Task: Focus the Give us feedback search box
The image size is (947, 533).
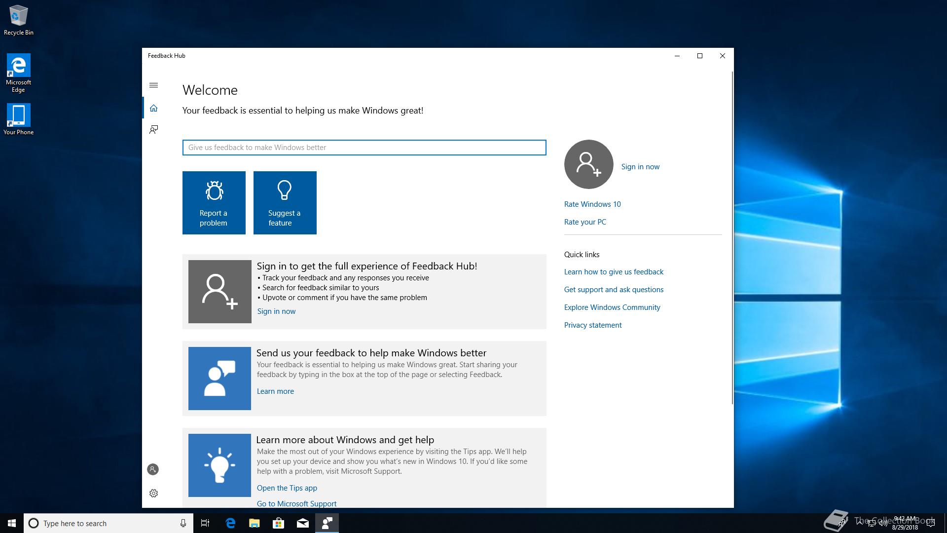Action: coord(364,148)
